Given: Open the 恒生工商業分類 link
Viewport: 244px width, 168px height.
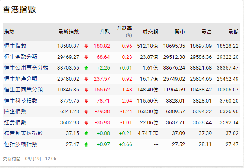Looking at the screenshot, I should [x=23, y=90].
